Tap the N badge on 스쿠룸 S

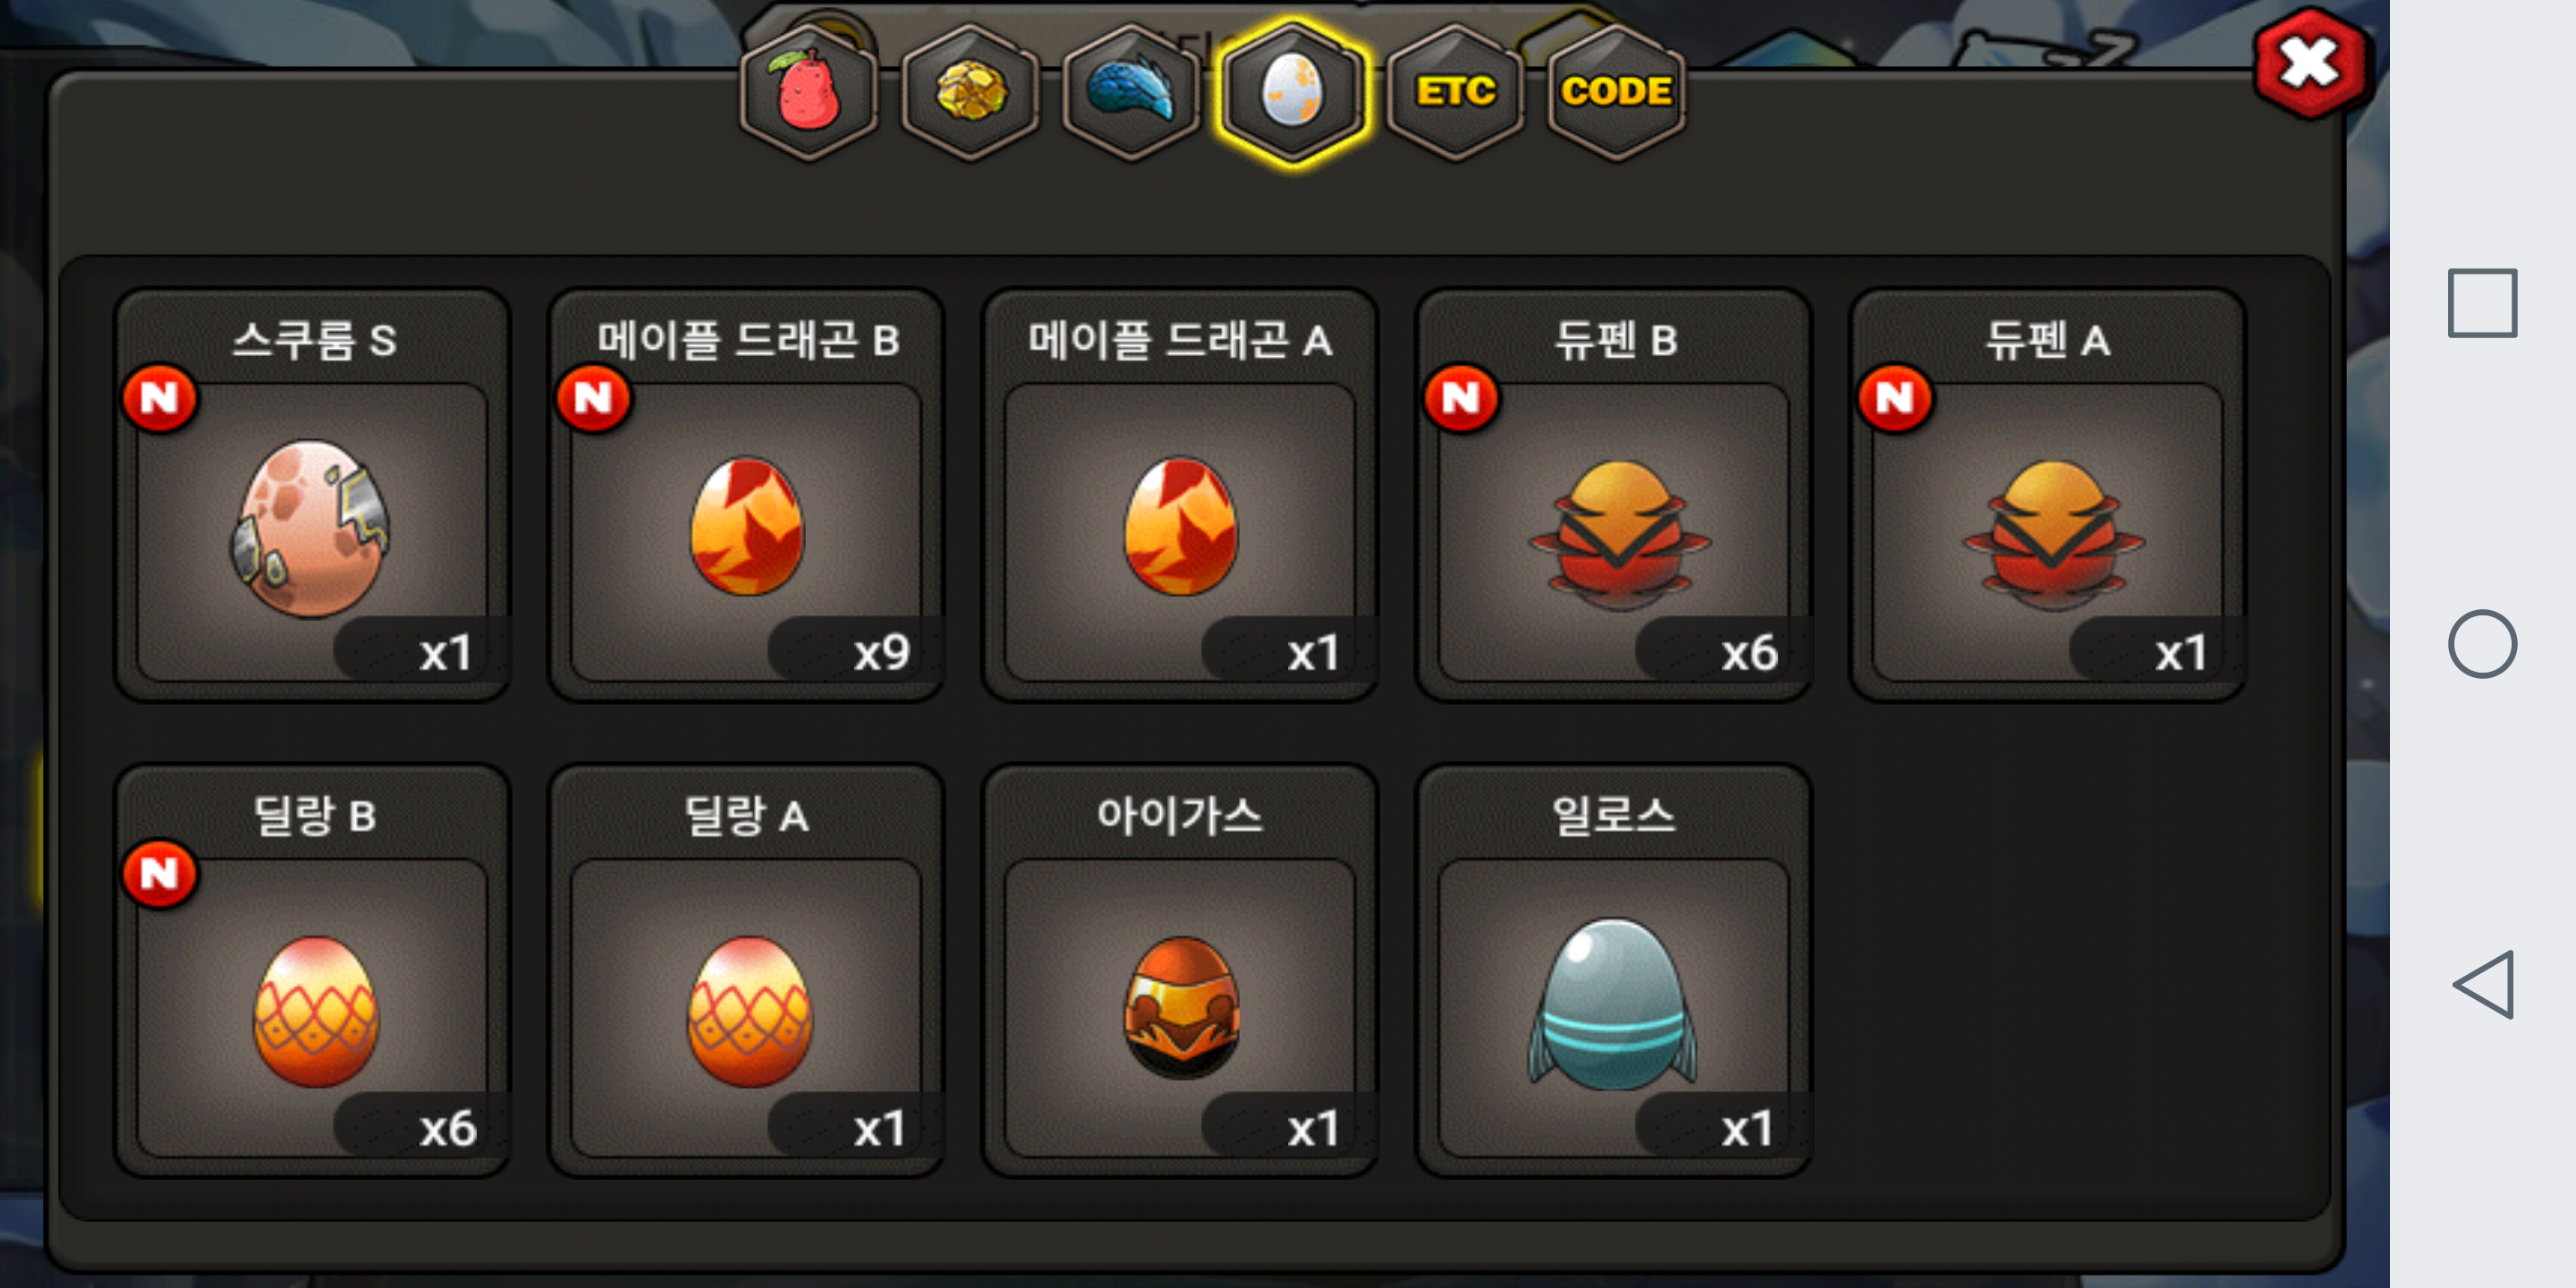(x=160, y=398)
